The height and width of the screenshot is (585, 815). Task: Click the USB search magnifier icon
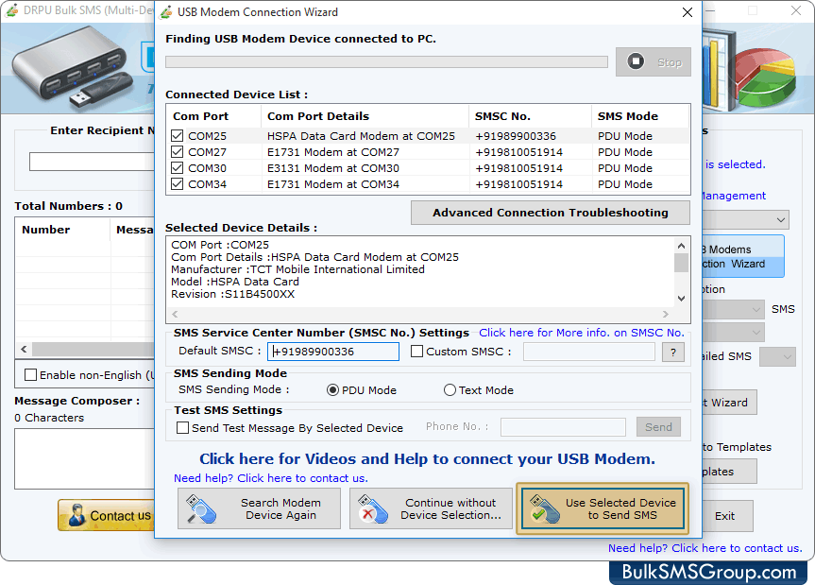[200, 509]
